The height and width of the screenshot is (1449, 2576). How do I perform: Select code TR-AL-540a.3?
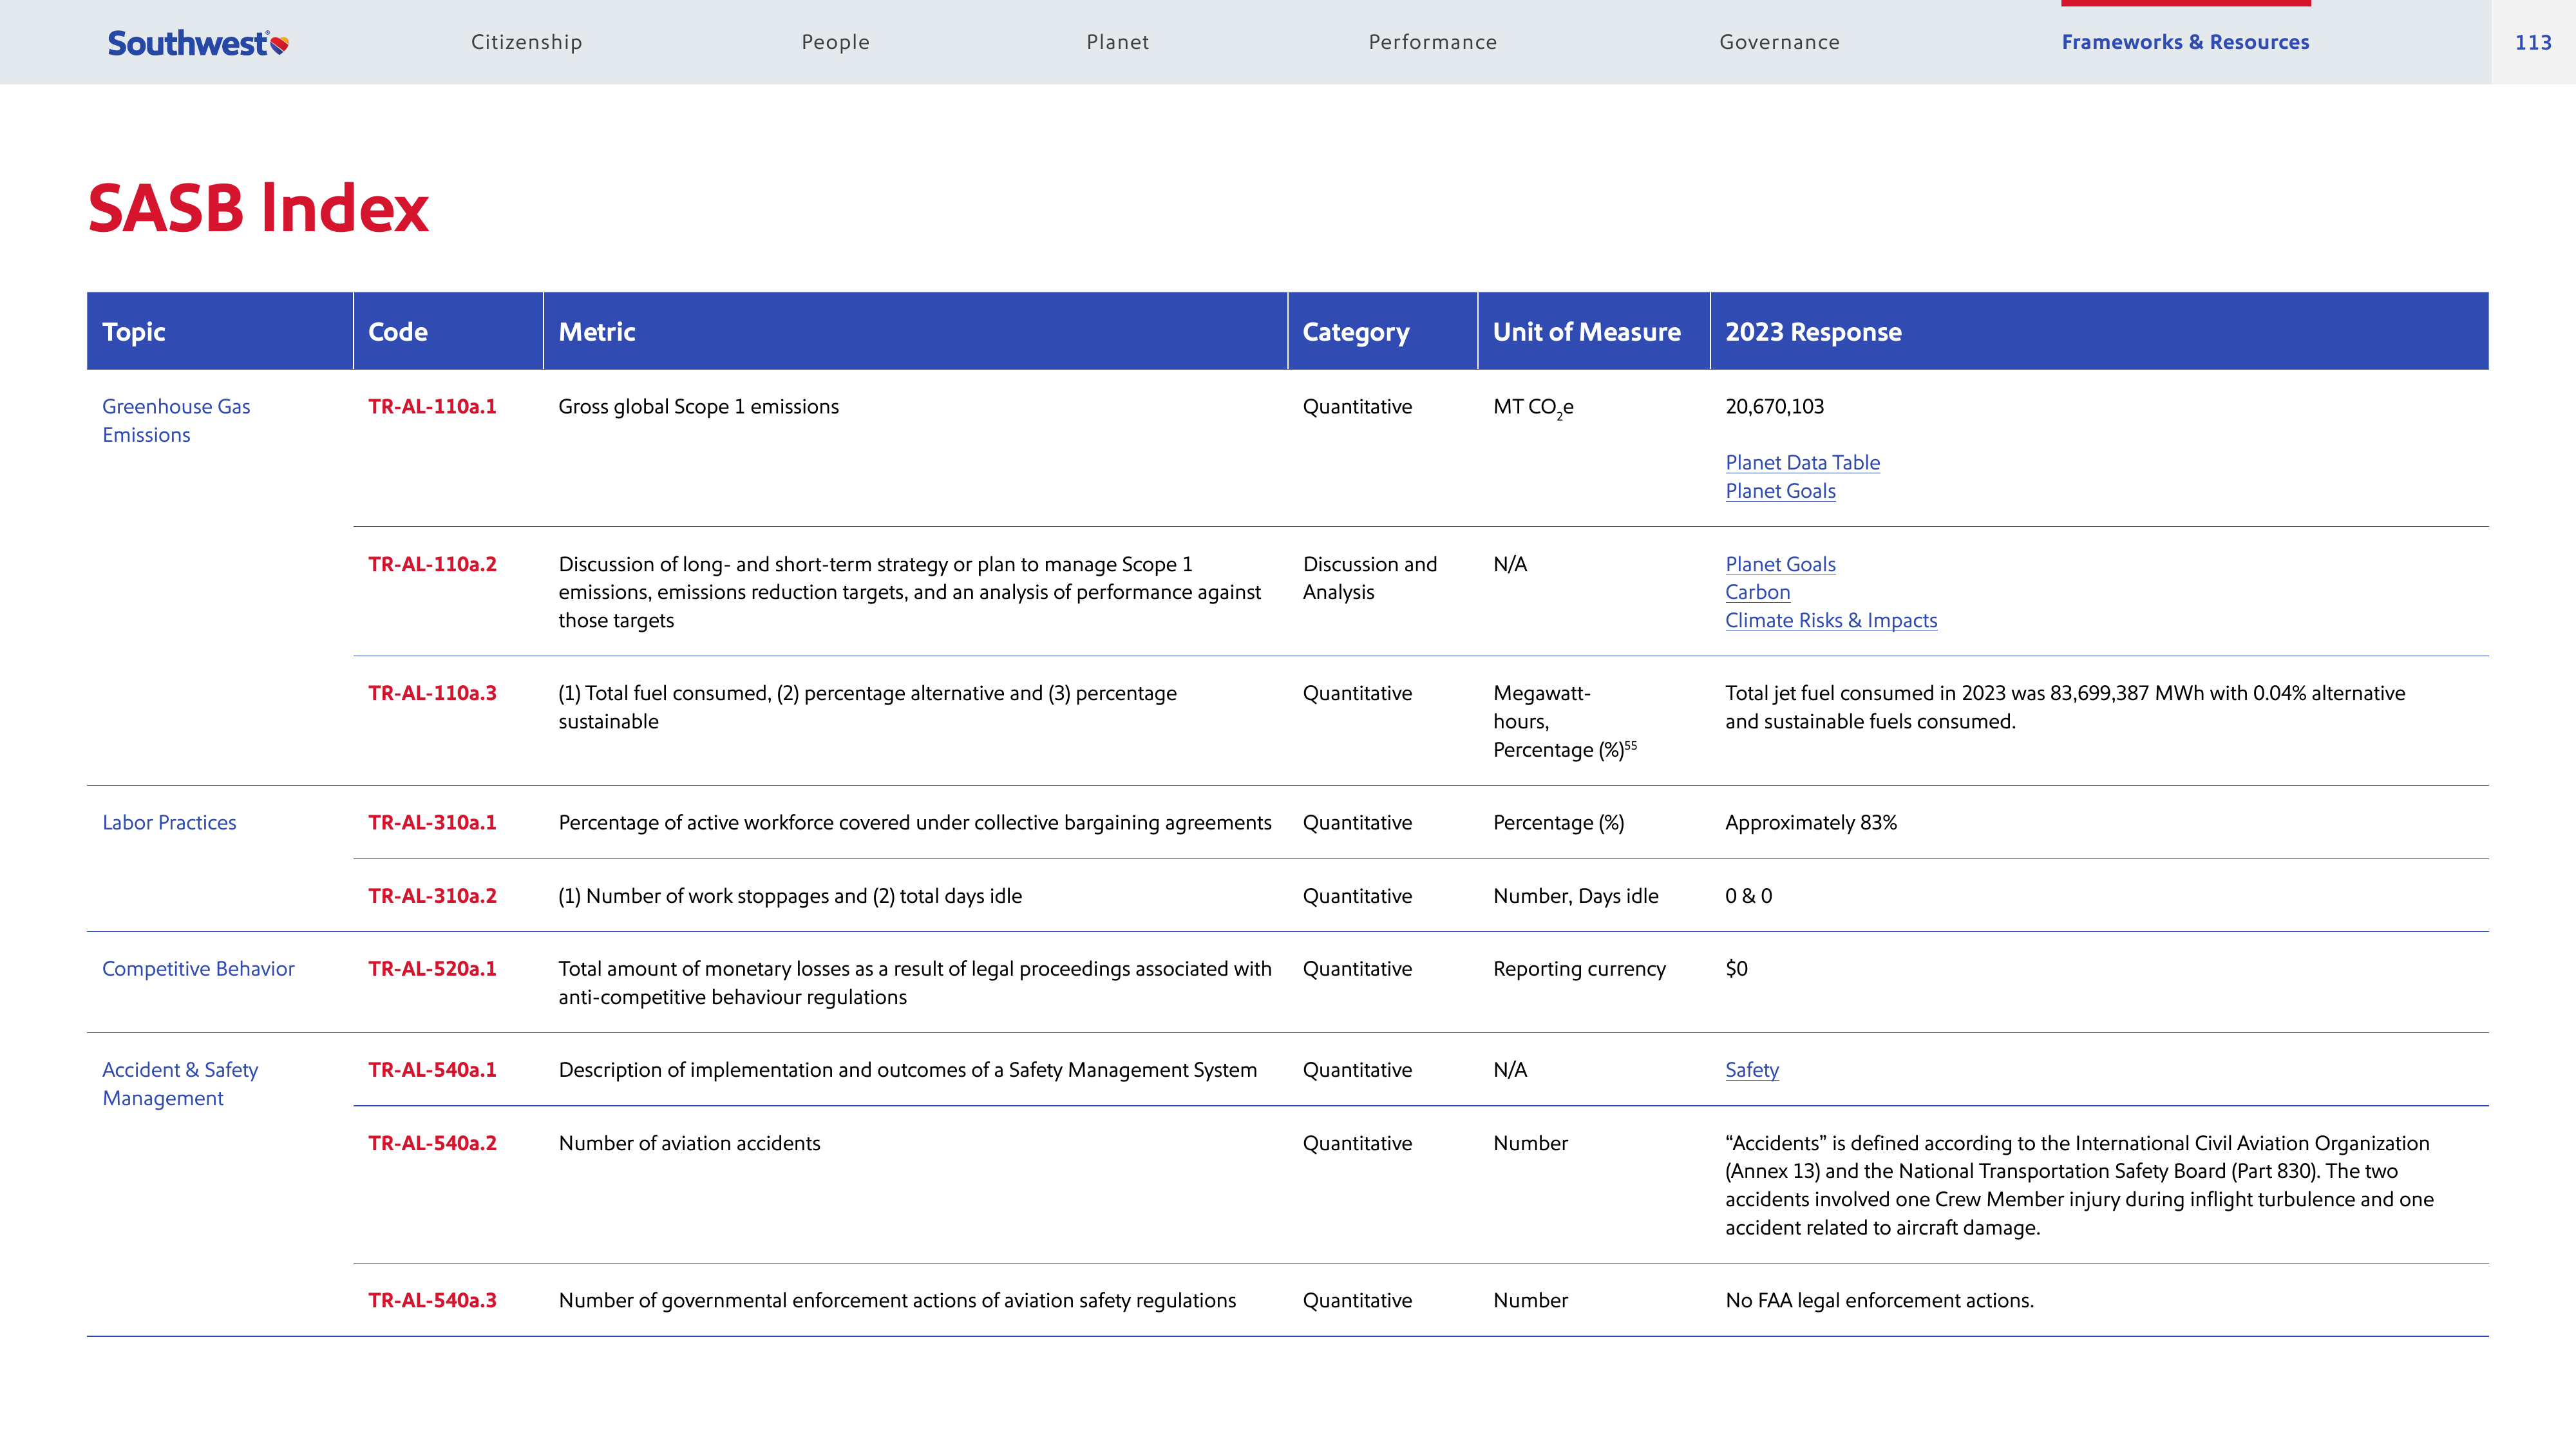pos(432,1300)
